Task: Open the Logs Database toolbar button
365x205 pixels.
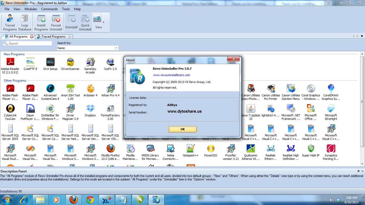Action: click(x=25, y=22)
